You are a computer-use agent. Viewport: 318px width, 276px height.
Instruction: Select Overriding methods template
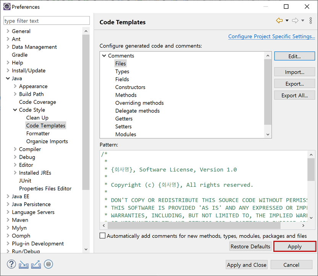click(140, 103)
